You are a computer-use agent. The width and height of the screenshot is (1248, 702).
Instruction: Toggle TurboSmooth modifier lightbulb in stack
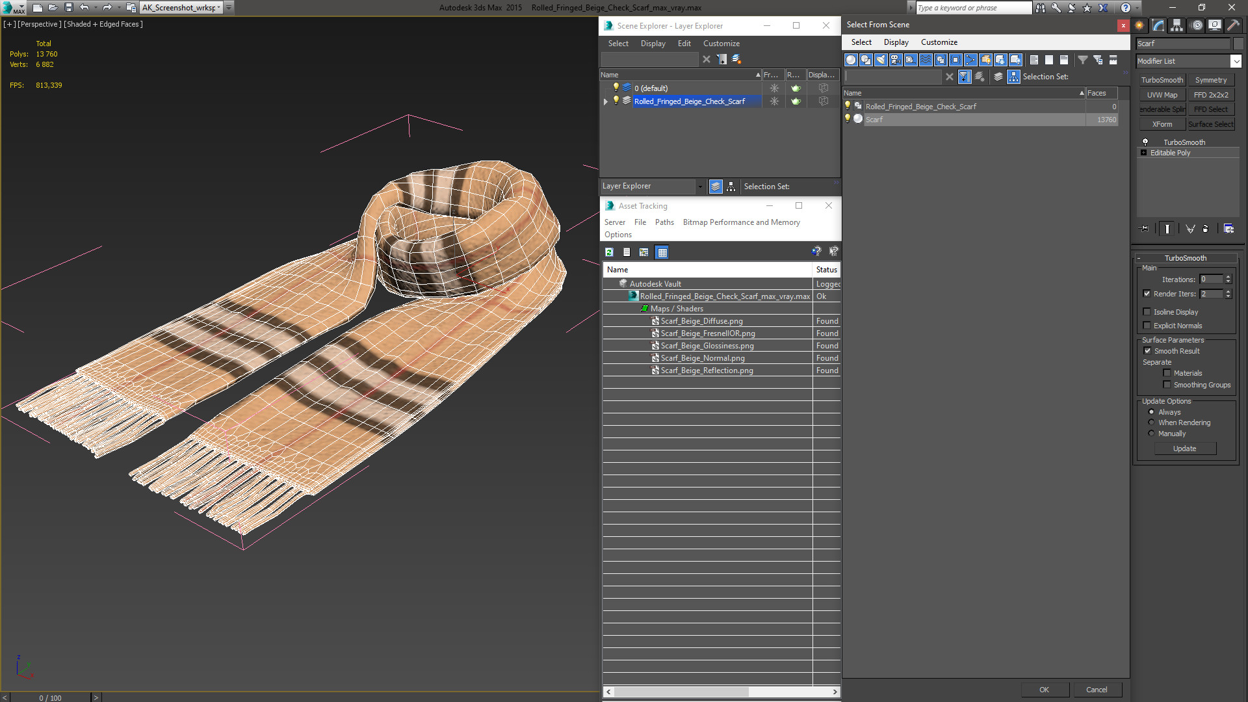1145,142
